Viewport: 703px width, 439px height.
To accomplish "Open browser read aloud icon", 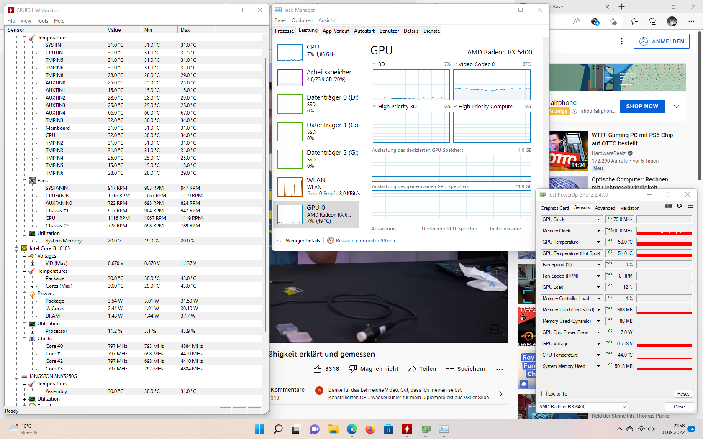I will point(576,21).
